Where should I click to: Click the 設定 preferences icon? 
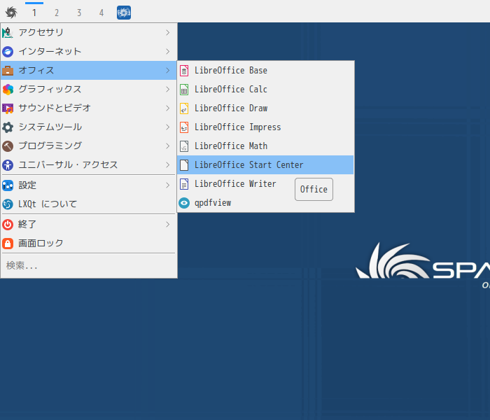pyautogui.click(x=8, y=185)
